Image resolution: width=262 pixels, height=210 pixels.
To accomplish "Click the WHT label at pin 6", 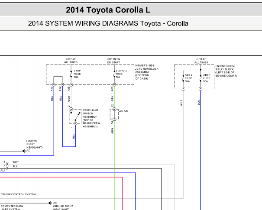I will [x=16, y=162].
